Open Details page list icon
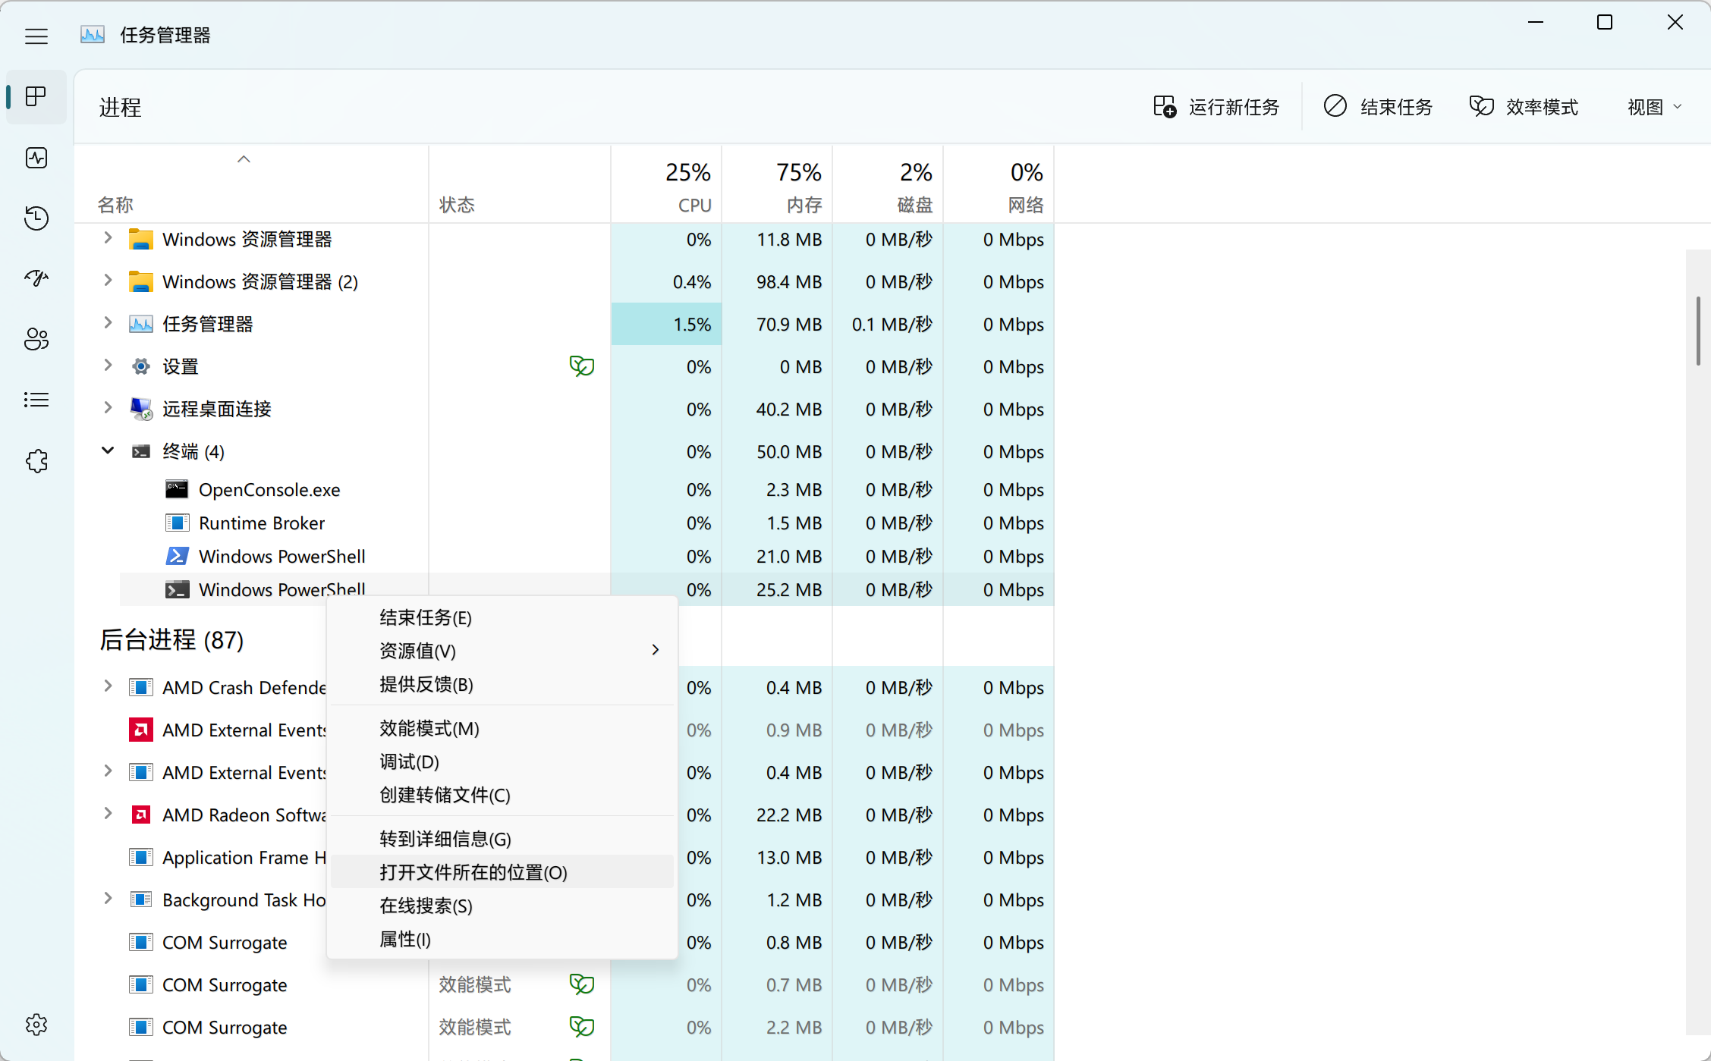This screenshot has height=1061, width=1711. pos(36,400)
